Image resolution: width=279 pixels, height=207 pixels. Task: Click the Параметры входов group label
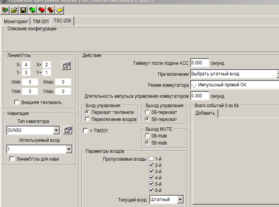pos(105,151)
